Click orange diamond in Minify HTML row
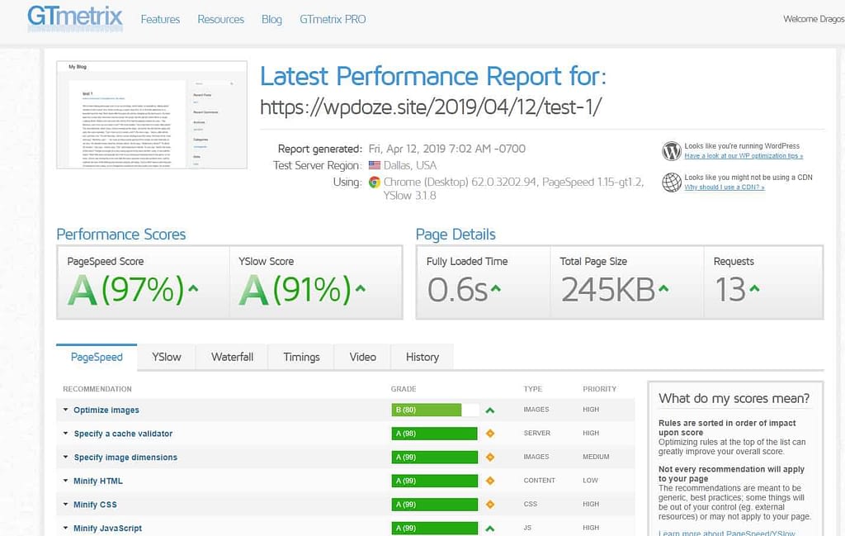 tap(490, 481)
